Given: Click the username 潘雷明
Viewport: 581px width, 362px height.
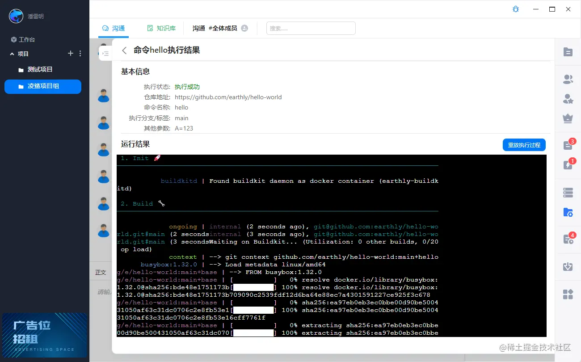Looking at the screenshot, I should coord(35,17).
